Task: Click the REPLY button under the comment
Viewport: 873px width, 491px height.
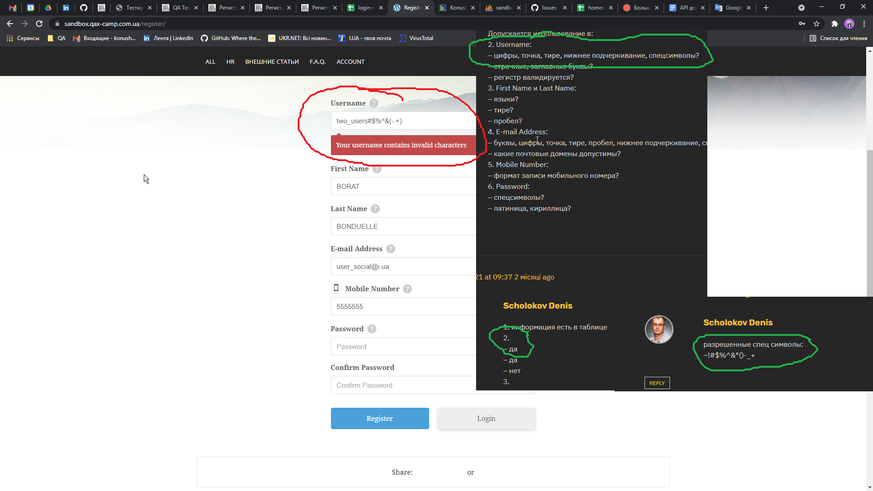Action: point(657,383)
